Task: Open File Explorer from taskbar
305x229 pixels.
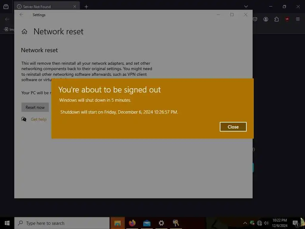Action: tap(117, 223)
